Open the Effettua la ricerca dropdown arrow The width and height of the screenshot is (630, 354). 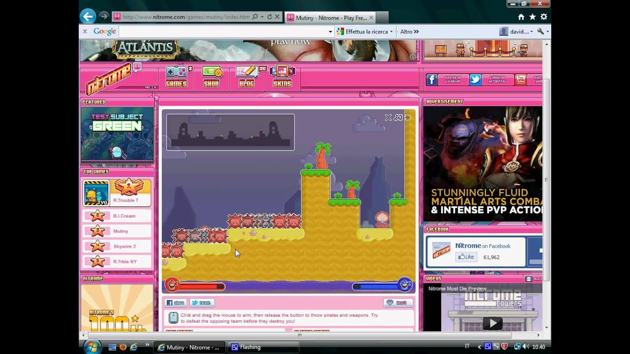click(x=391, y=31)
